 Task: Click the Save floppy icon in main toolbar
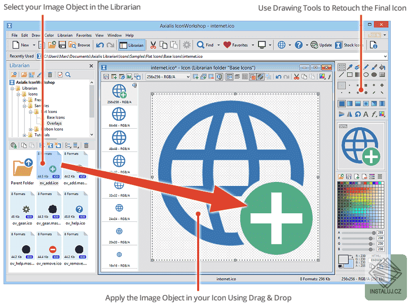coord(62,45)
